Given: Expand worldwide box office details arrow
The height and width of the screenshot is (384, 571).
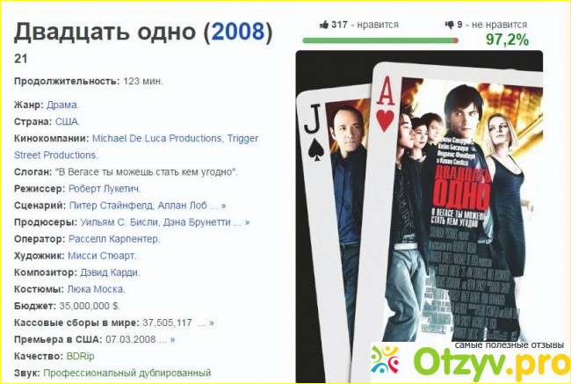Looking at the screenshot, I should click(x=212, y=322).
